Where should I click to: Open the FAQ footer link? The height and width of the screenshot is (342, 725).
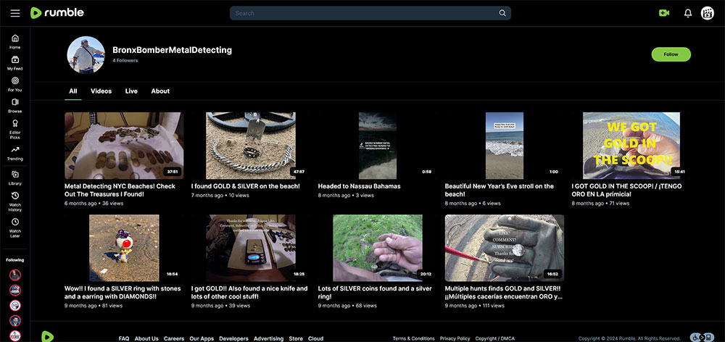point(124,339)
